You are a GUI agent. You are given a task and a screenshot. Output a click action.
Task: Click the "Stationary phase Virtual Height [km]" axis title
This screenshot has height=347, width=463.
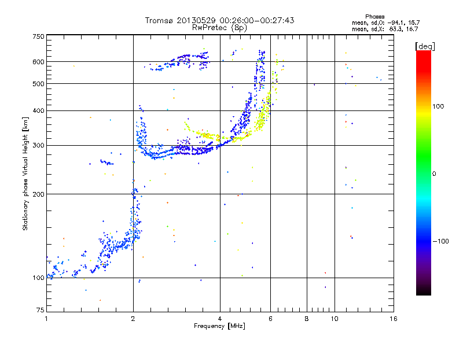pyautogui.click(x=25, y=174)
